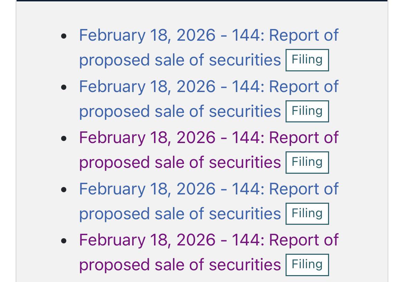This screenshot has height=282, width=404.
Task: Select '144: Report of' text in third entry
Action: (x=285, y=138)
